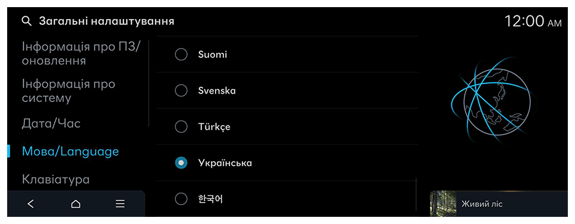Select the Suomi radio button
Viewport: 575px width, 224px height.
(181, 55)
